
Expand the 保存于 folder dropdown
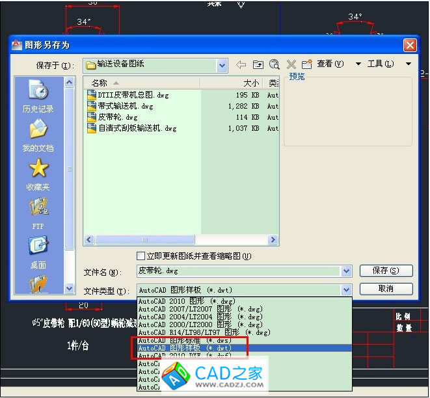[222, 65]
